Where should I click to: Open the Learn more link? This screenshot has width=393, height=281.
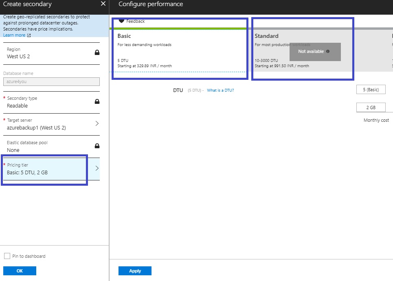coord(14,35)
